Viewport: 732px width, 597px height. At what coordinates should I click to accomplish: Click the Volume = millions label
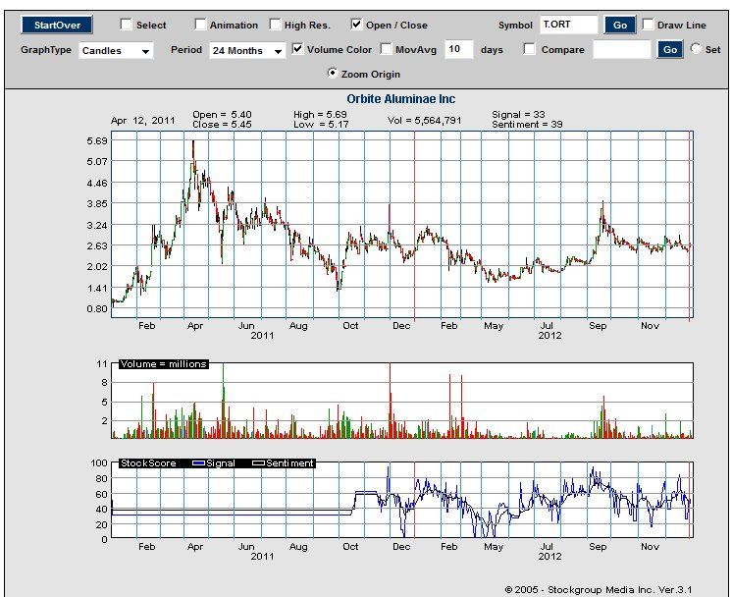pyautogui.click(x=164, y=364)
